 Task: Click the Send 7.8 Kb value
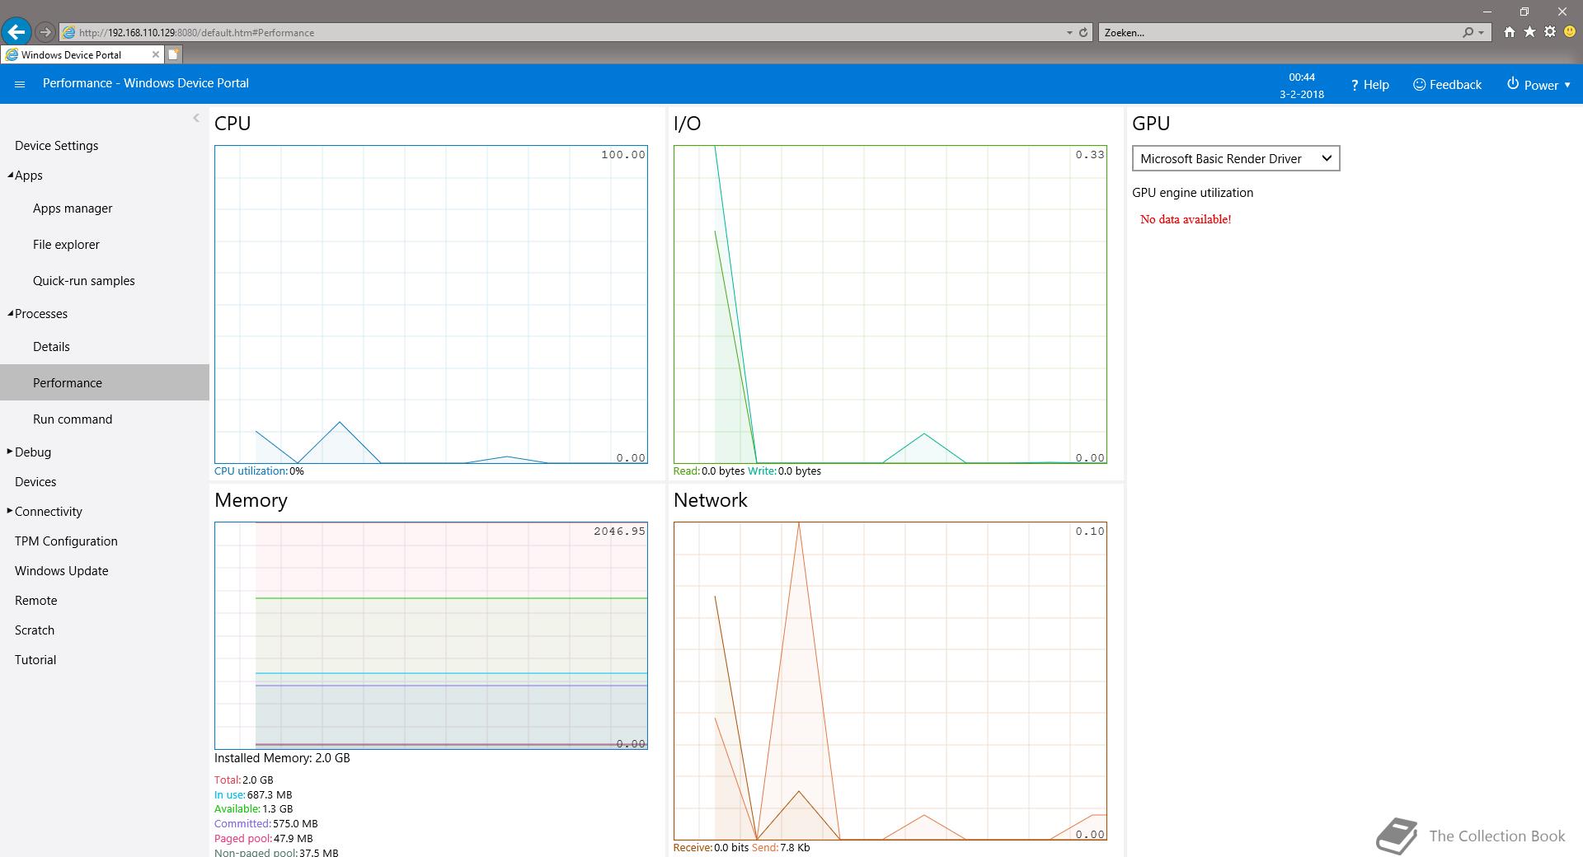[x=795, y=848]
